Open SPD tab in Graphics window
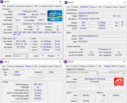The height and width of the screenshot is (103, 127). click(x=100, y=66)
